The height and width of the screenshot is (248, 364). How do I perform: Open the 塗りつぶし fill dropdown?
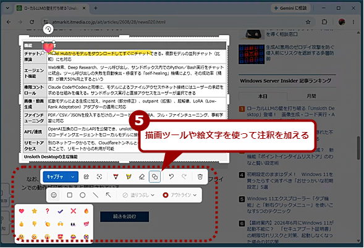click(x=138, y=195)
